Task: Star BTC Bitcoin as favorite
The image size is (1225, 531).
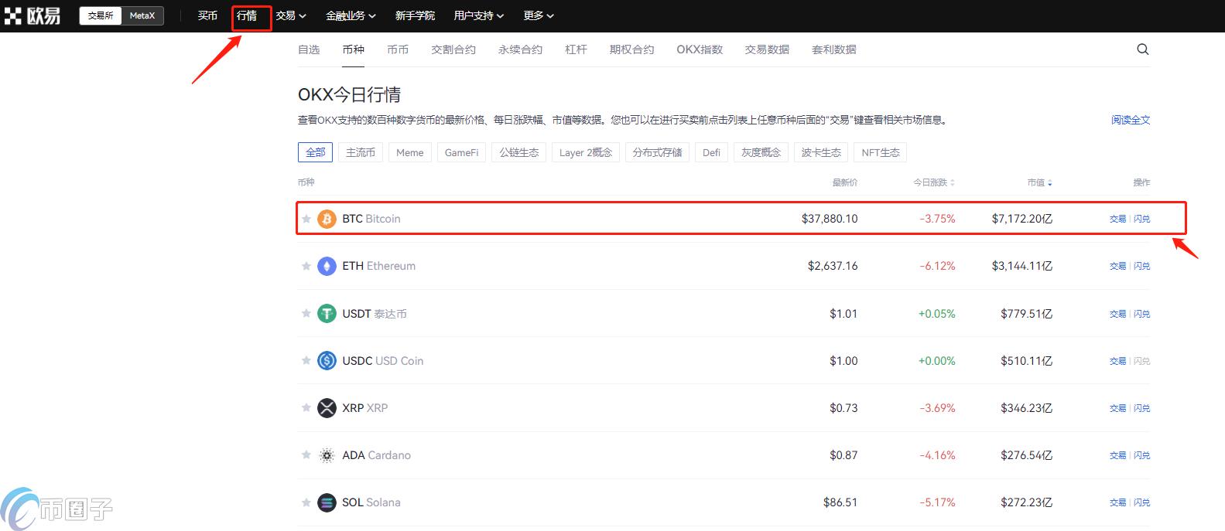Action: pos(306,219)
